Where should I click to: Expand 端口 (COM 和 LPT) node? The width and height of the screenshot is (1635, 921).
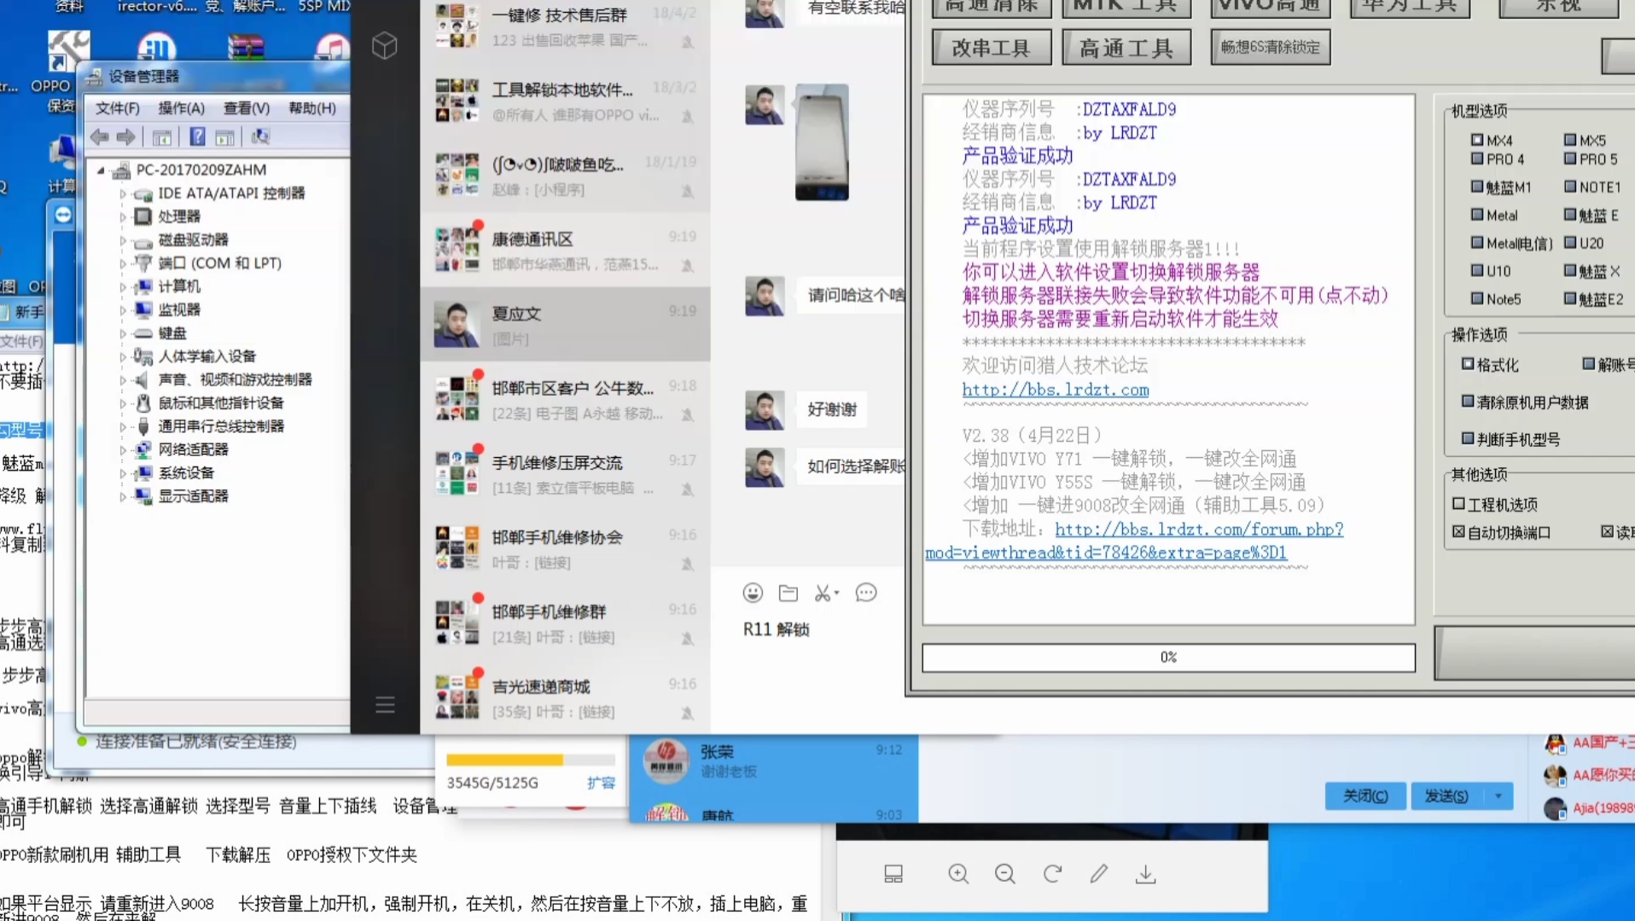122,264
